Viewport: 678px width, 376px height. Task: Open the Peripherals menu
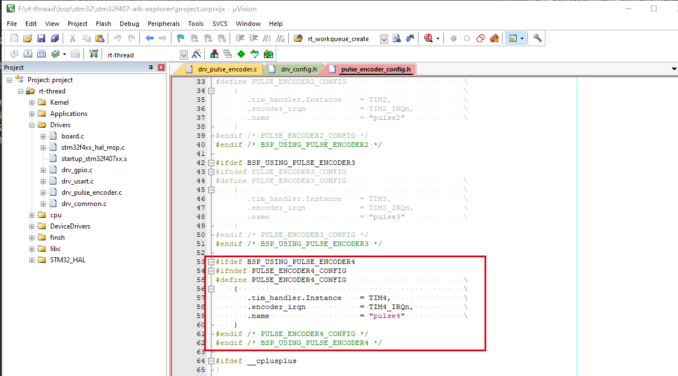click(x=164, y=24)
